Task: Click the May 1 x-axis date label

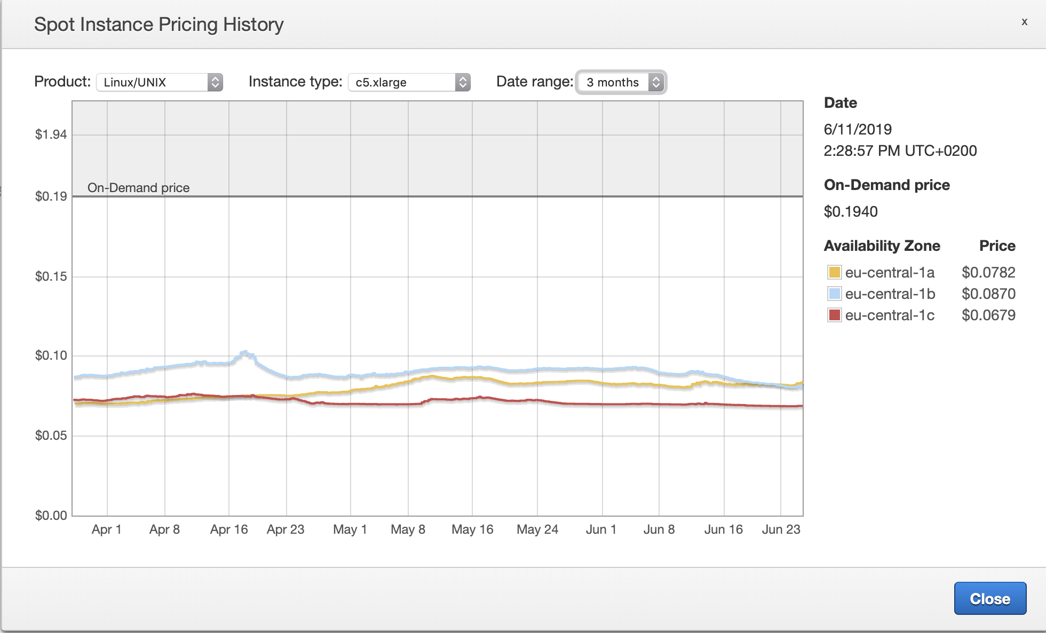Action: coord(350,529)
